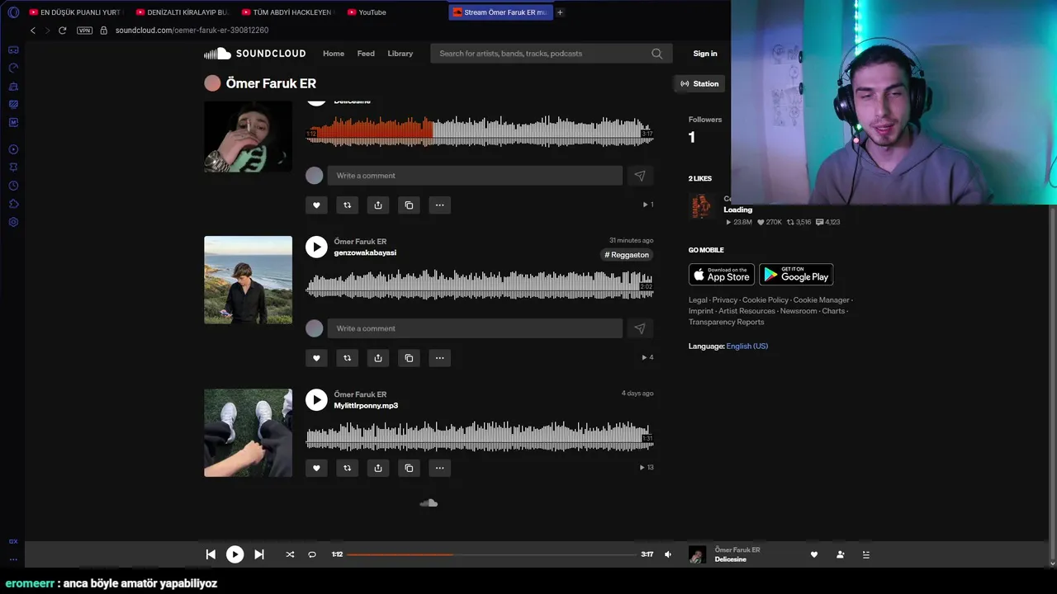Follow the artist from player bar
The image size is (1057, 594).
point(840,554)
